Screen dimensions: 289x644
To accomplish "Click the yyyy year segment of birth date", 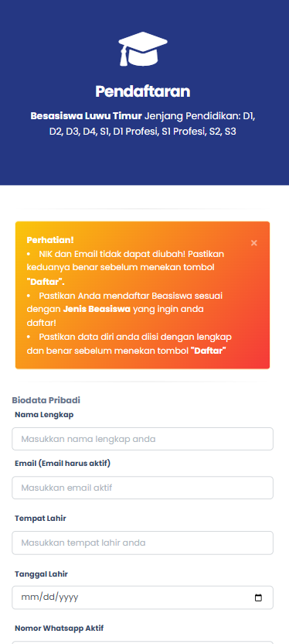I will click(x=69, y=598).
